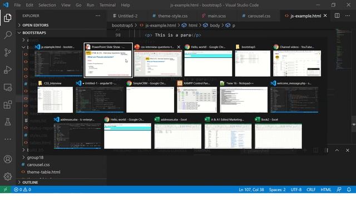The height and width of the screenshot is (200, 356).
Task: Open the Run menu
Action: (x=90, y=5)
